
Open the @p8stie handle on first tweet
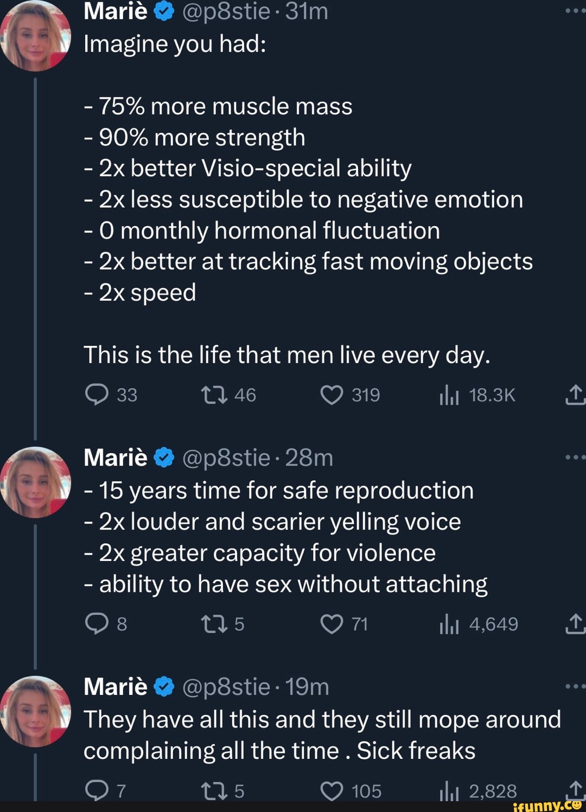click(x=226, y=11)
